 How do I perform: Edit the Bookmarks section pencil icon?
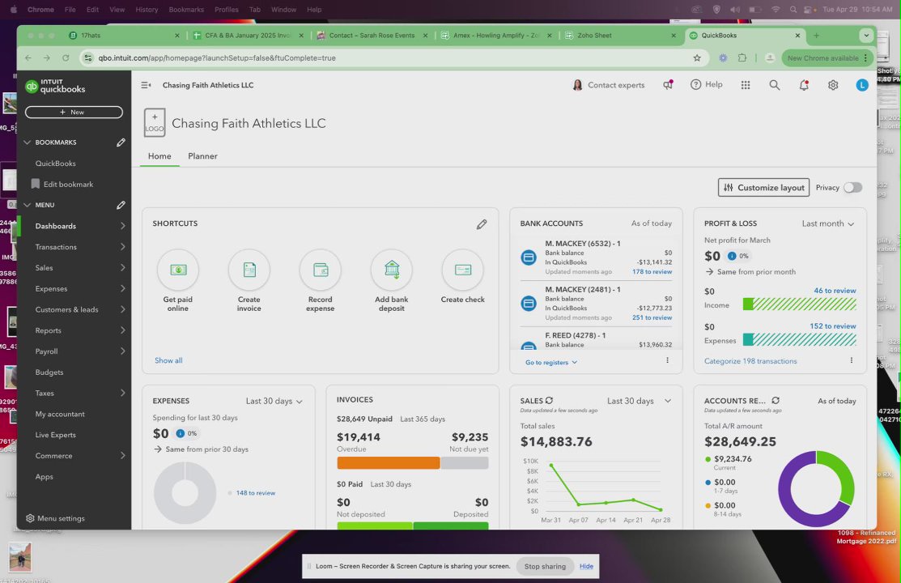coord(121,142)
